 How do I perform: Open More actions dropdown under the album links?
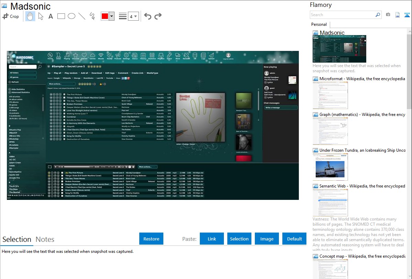pos(62,84)
